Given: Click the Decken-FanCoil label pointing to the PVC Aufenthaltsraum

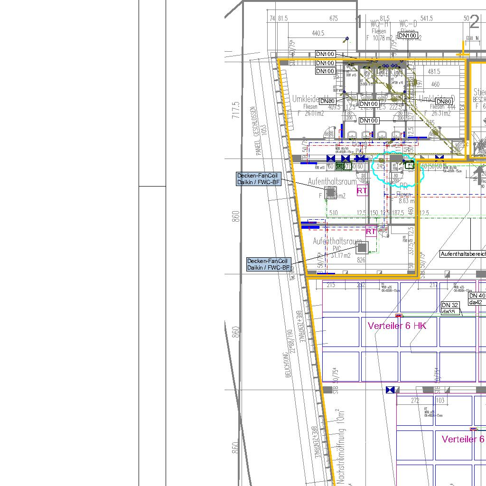Looking at the screenshot, I should [269, 264].
